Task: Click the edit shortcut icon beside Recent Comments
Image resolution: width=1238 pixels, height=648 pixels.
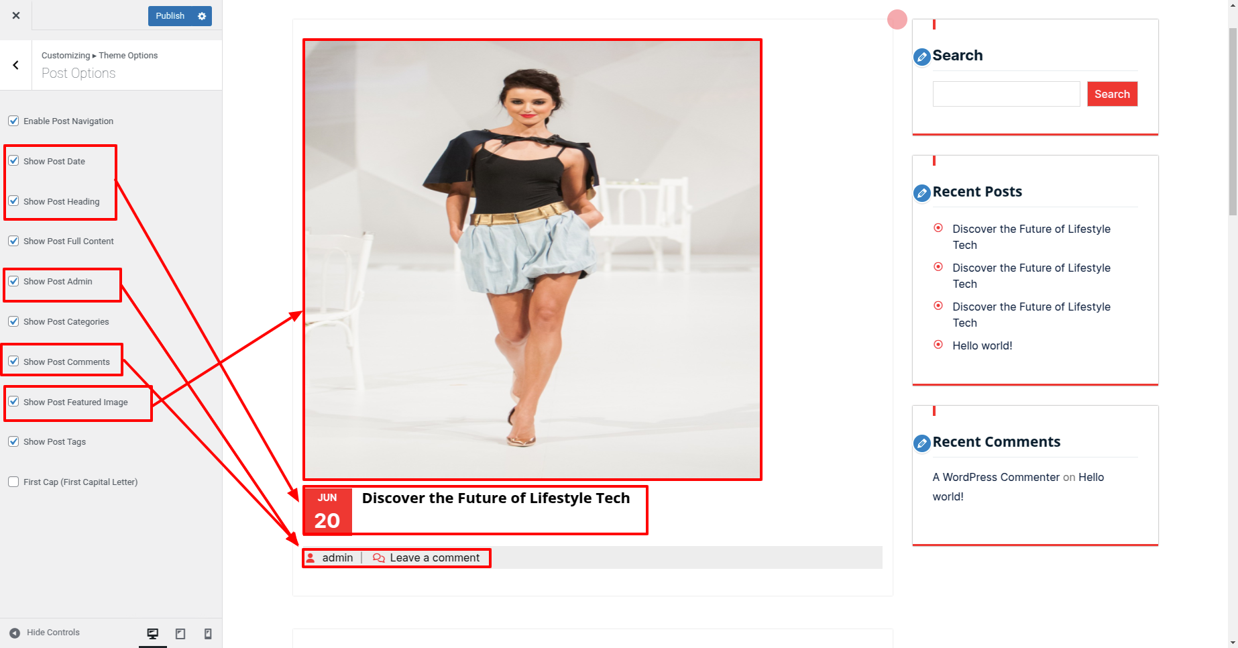Action: 922,443
